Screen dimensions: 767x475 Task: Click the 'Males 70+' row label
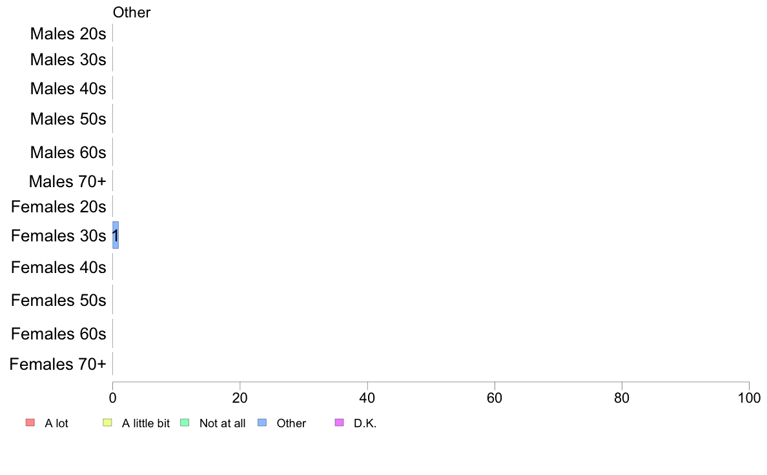click(x=68, y=181)
